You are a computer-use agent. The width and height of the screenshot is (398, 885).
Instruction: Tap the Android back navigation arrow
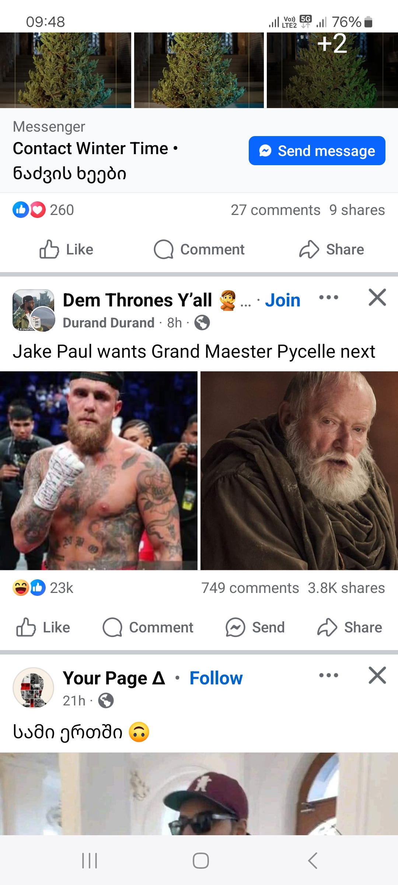[x=313, y=861]
